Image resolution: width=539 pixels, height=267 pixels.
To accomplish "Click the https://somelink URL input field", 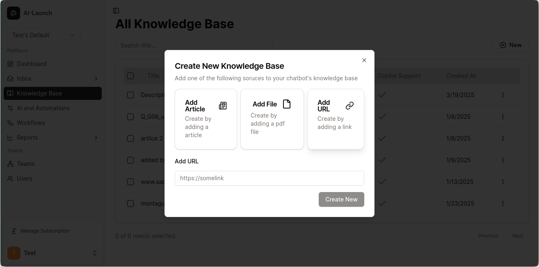I will (x=269, y=178).
